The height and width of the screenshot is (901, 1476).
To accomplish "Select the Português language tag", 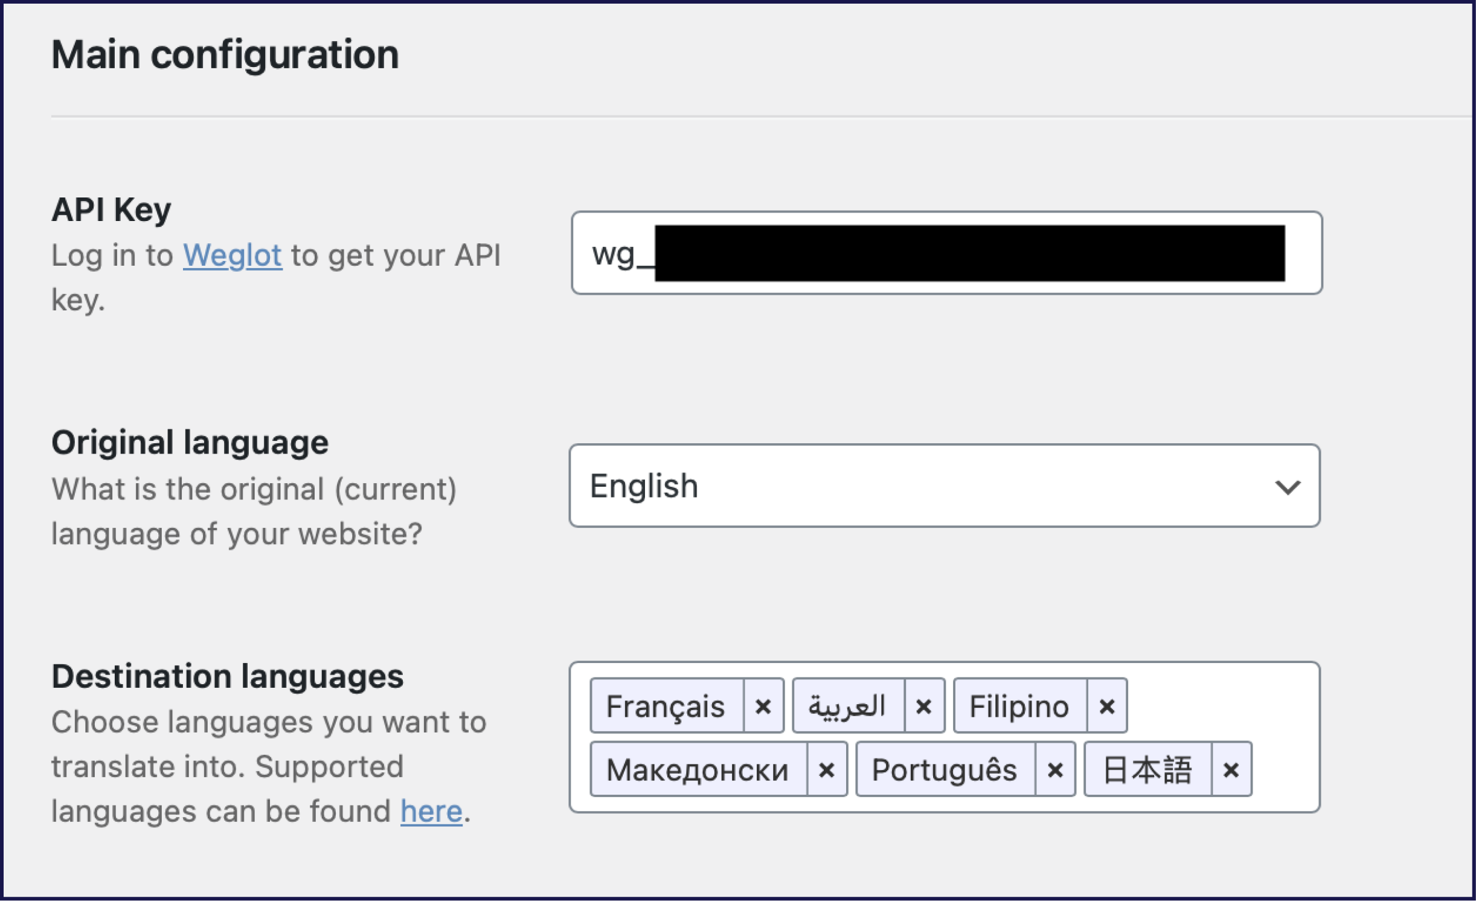I will [x=945, y=769].
